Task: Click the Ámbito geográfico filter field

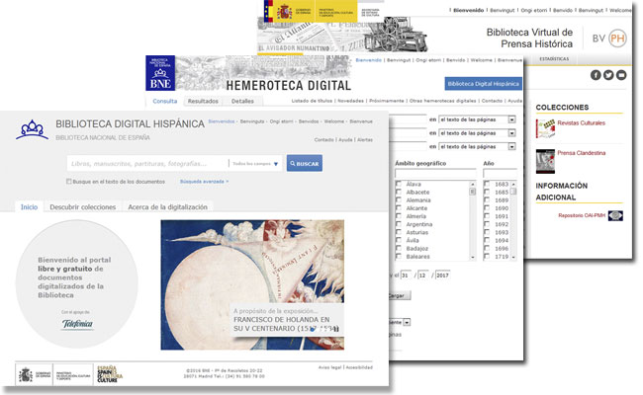Action: (x=435, y=174)
